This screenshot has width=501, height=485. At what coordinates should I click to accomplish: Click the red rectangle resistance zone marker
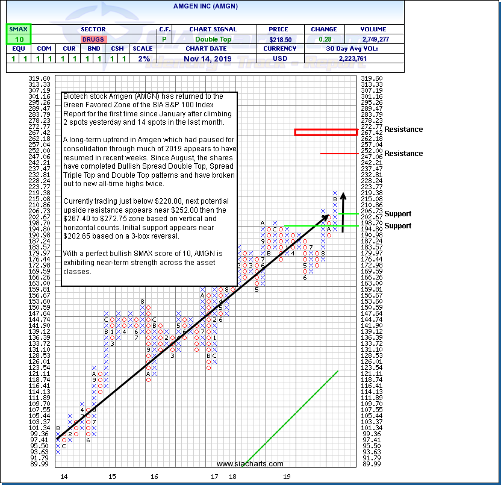point(326,132)
